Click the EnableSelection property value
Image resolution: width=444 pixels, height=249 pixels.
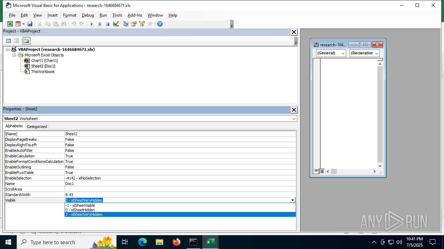(180, 178)
